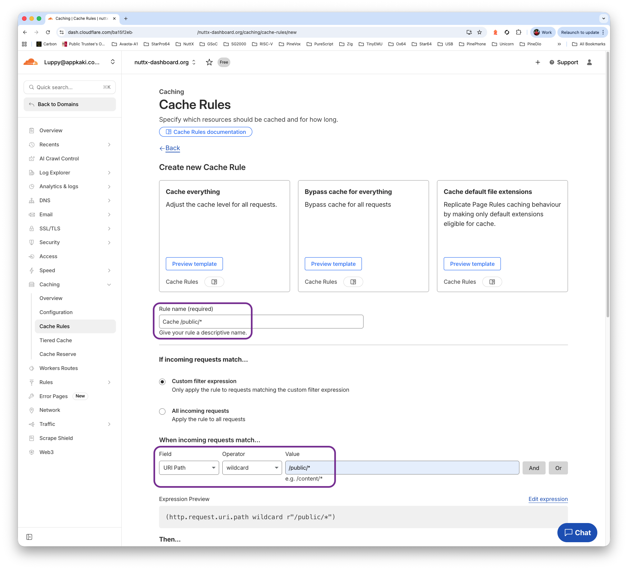Switch to Tiered Cache under Caching

coord(55,340)
